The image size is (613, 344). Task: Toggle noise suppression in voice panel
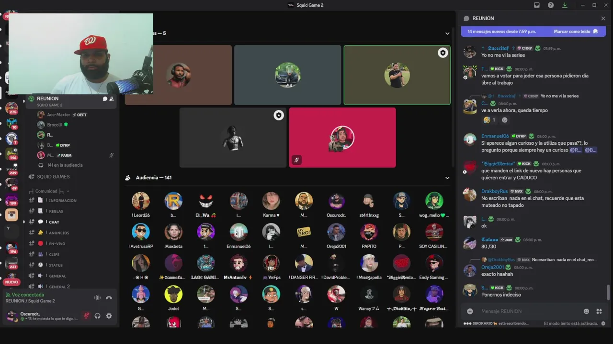coord(97,298)
